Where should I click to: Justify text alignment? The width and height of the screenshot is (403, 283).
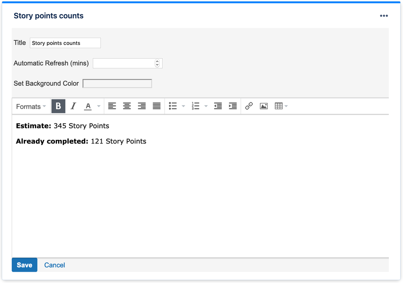(x=157, y=106)
